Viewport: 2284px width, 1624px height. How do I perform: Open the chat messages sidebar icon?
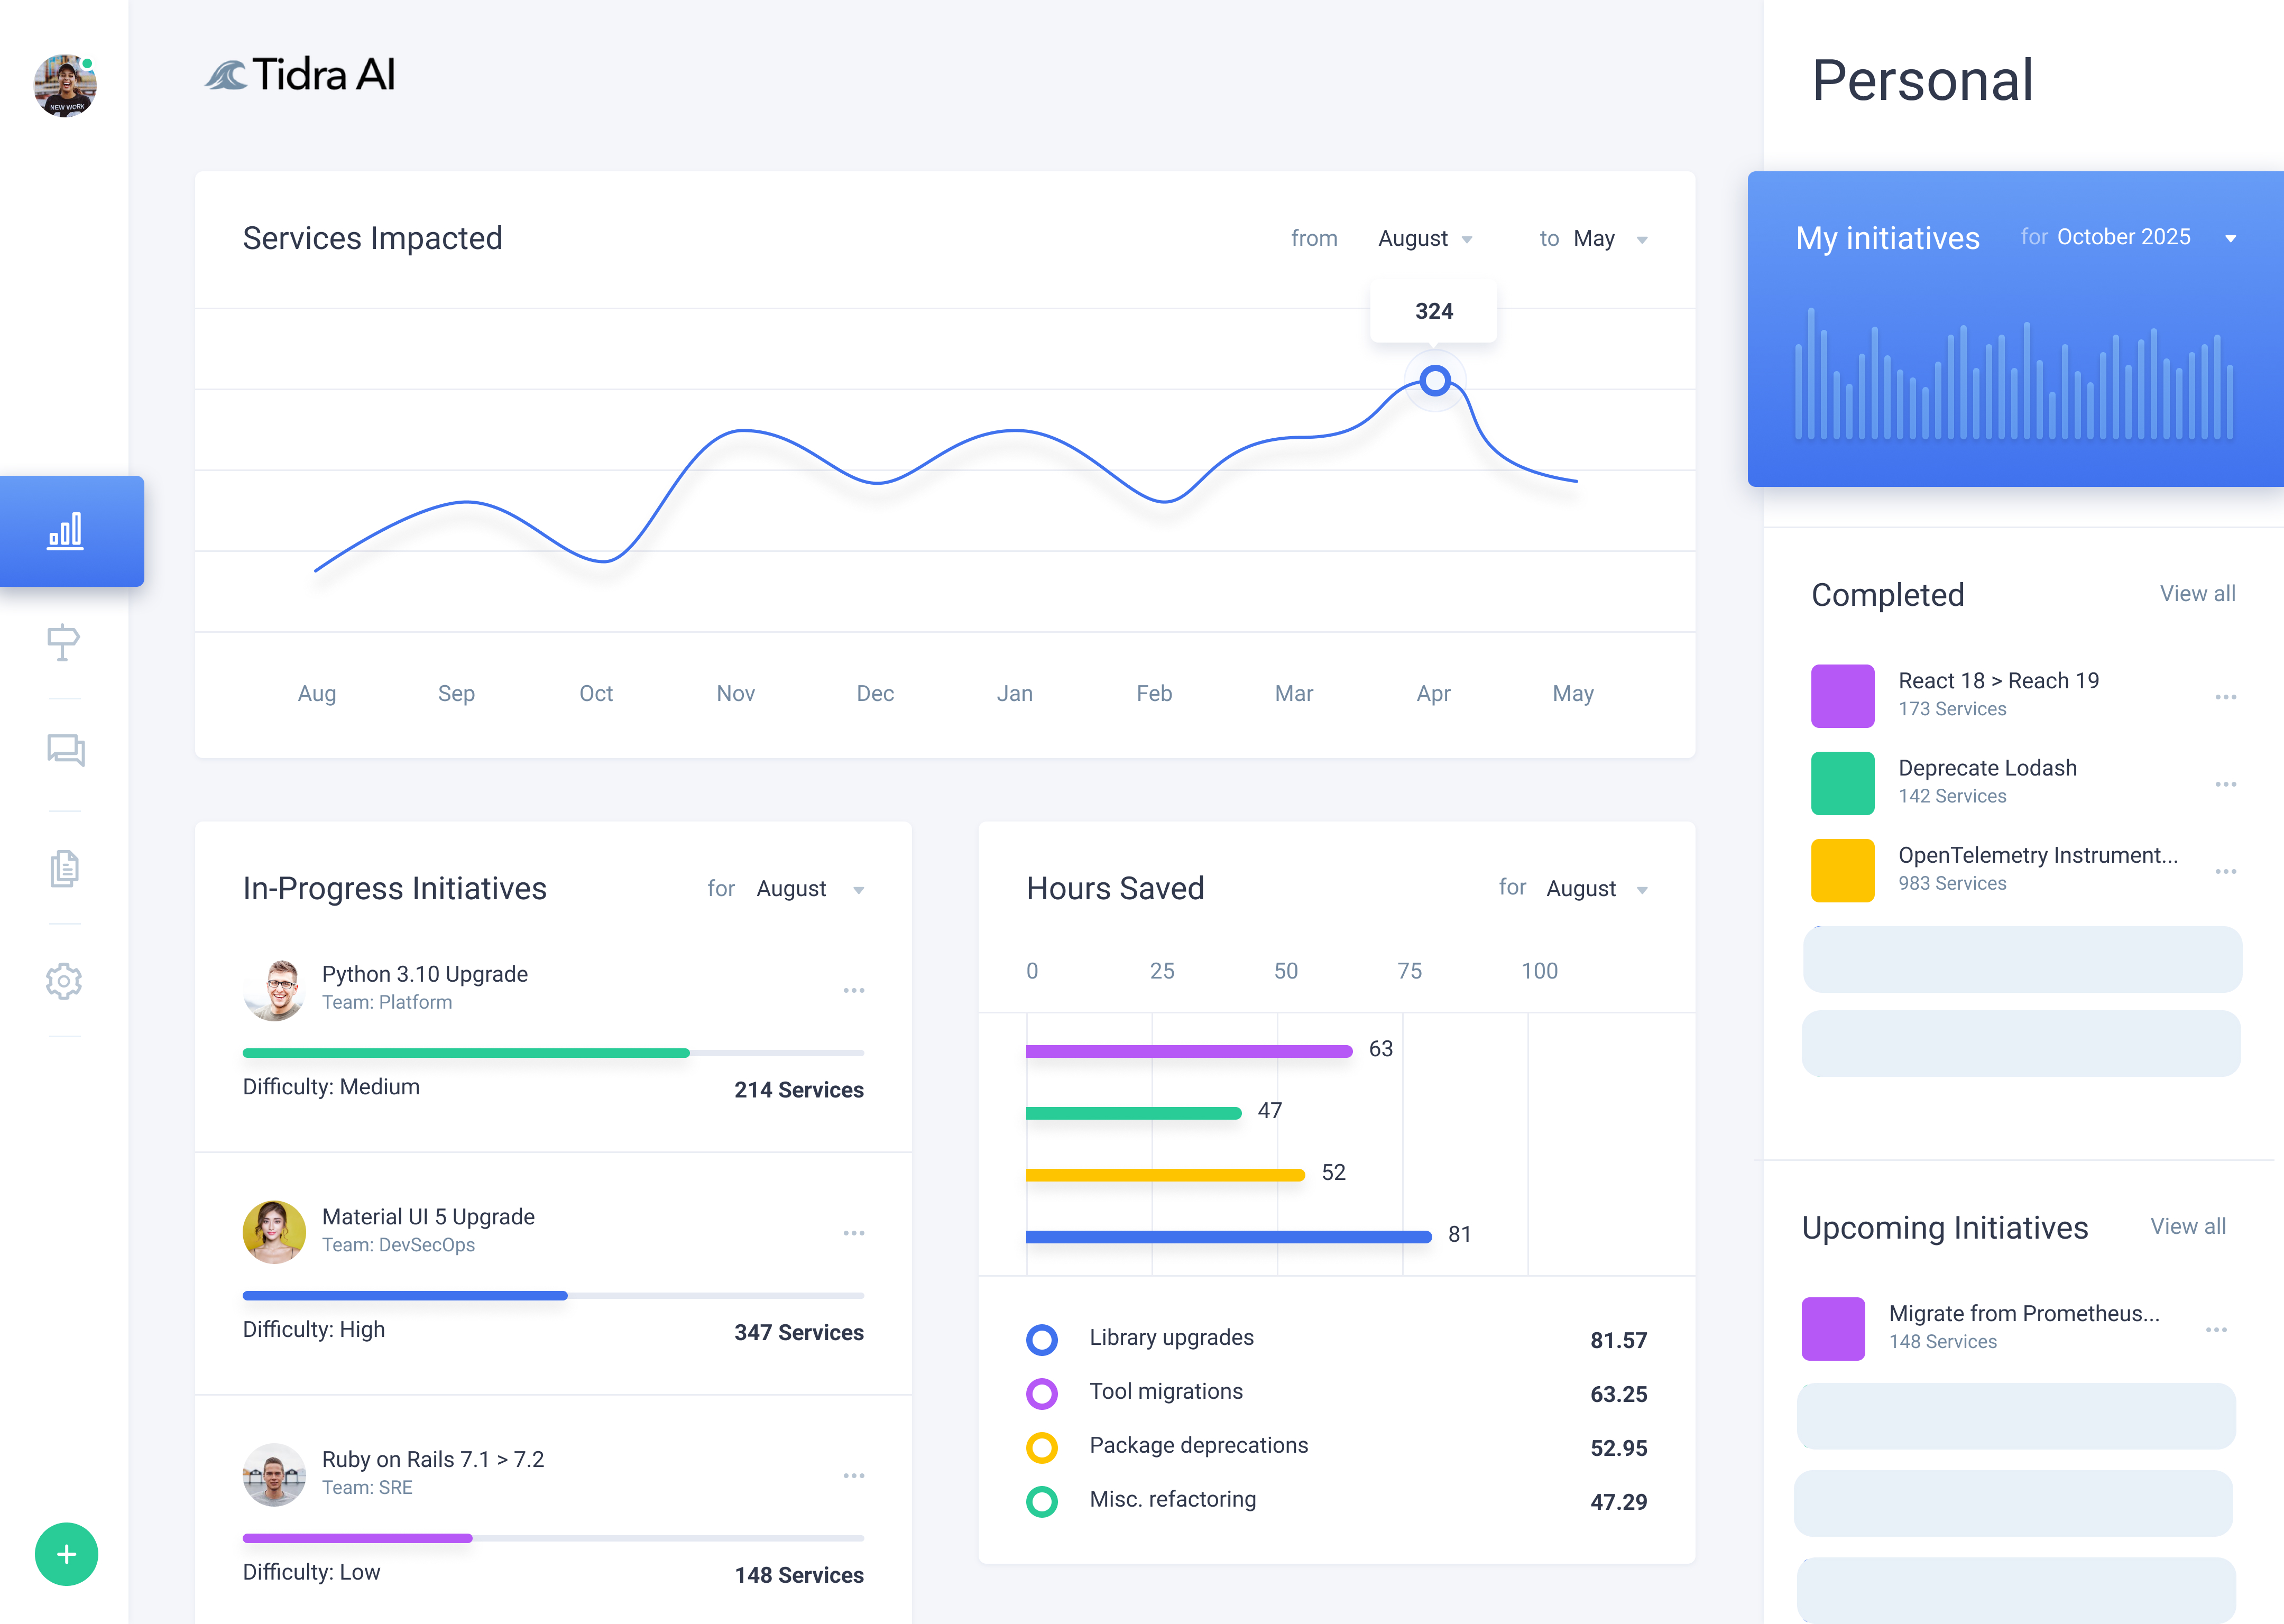(x=65, y=750)
